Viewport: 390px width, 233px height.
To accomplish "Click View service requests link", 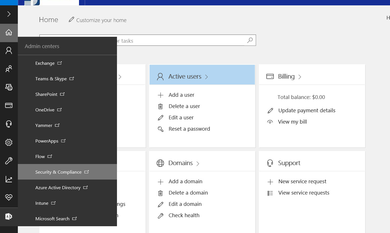I will 304,193.
